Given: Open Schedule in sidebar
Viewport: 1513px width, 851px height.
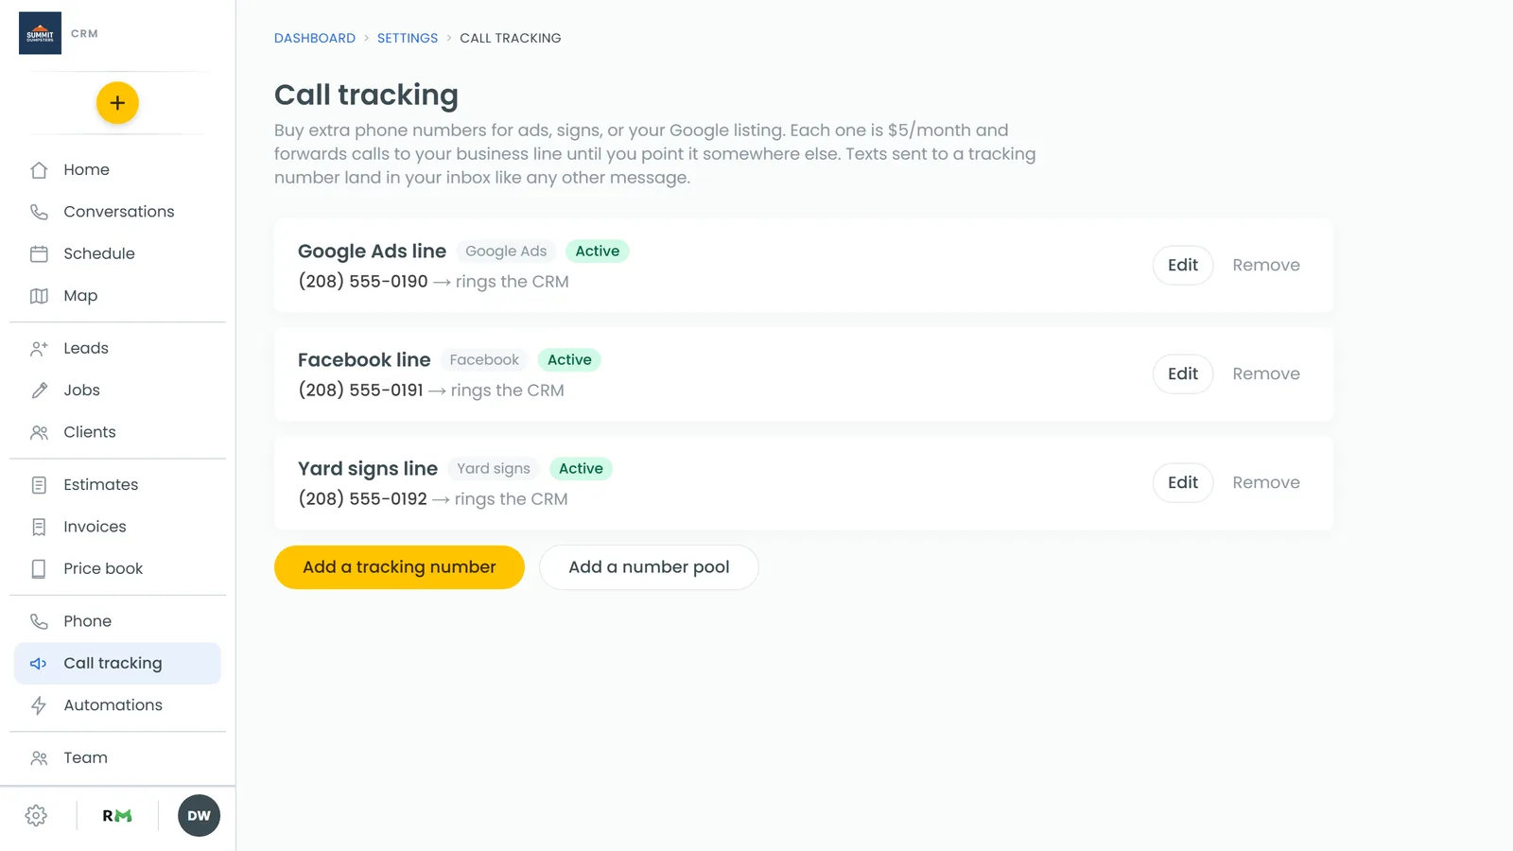Looking at the screenshot, I should click(117, 253).
